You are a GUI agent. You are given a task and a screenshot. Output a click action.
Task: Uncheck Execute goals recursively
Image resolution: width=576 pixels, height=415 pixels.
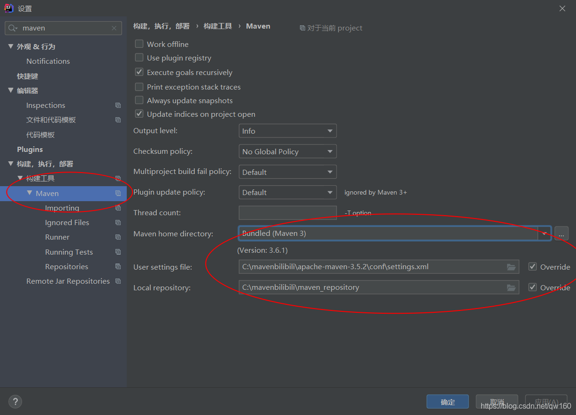[x=139, y=72]
